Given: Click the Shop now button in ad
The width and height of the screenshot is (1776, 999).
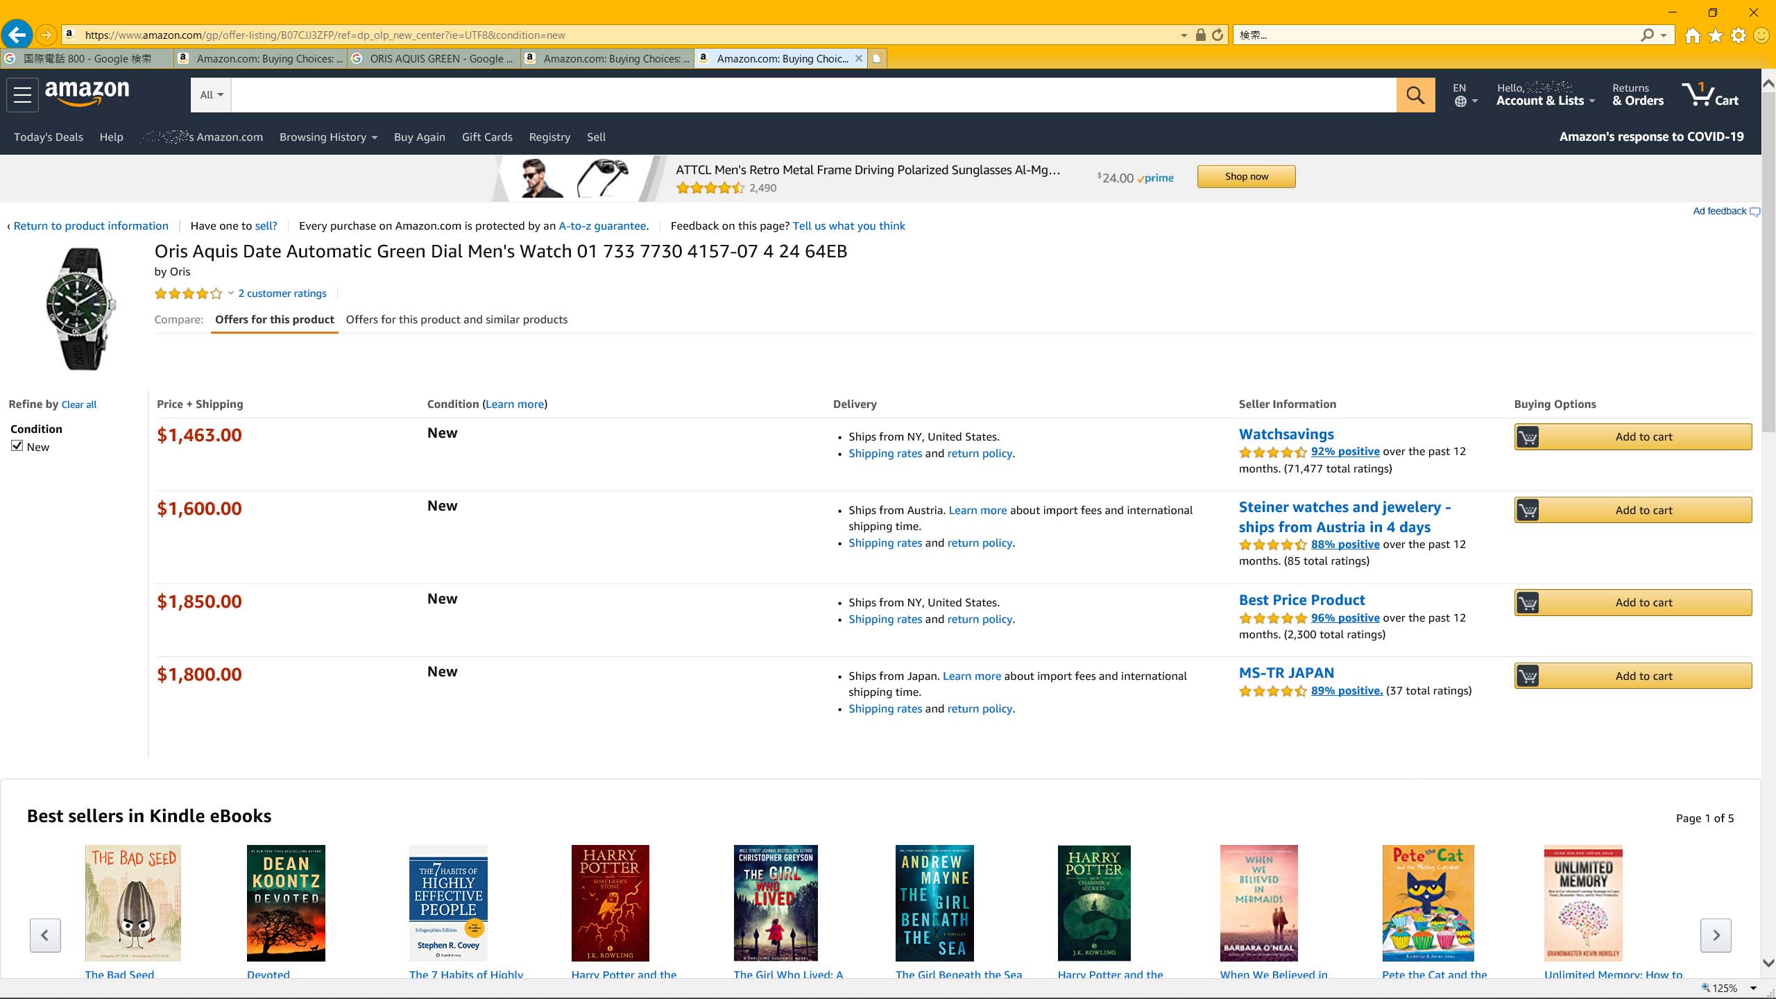Looking at the screenshot, I should tap(1246, 177).
